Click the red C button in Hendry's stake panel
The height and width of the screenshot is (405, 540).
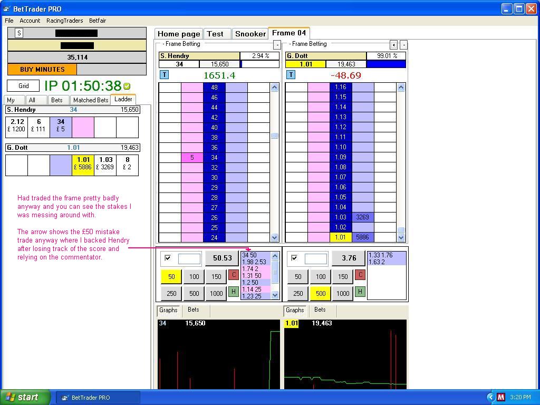pos(234,275)
